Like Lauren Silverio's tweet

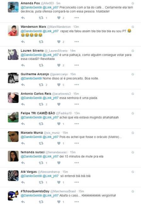click(x=59, y=65)
